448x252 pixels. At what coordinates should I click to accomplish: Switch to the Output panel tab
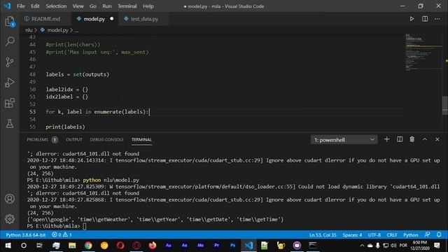(74, 140)
